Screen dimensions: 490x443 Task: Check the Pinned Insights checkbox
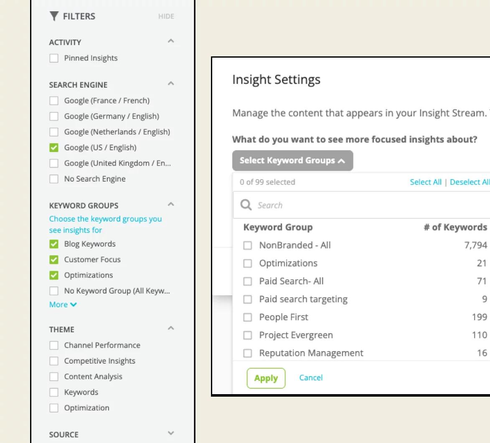pos(54,58)
